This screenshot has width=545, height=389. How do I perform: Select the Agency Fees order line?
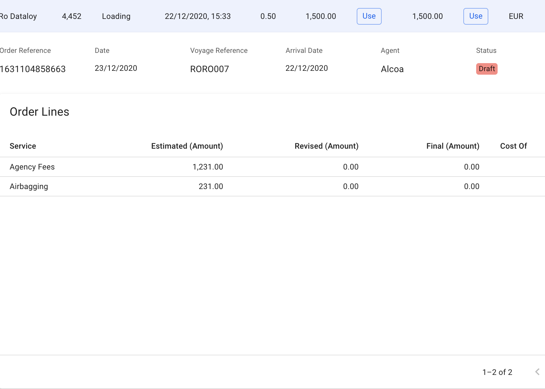pos(32,167)
